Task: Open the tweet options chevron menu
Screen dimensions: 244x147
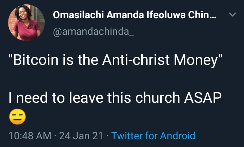Action: pyautogui.click(x=232, y=15)
